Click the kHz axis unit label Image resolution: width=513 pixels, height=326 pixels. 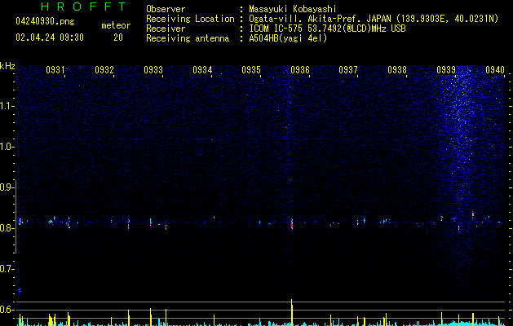pos(7,66)
